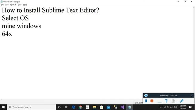Open Visual Studio from the taskbar

122,107
